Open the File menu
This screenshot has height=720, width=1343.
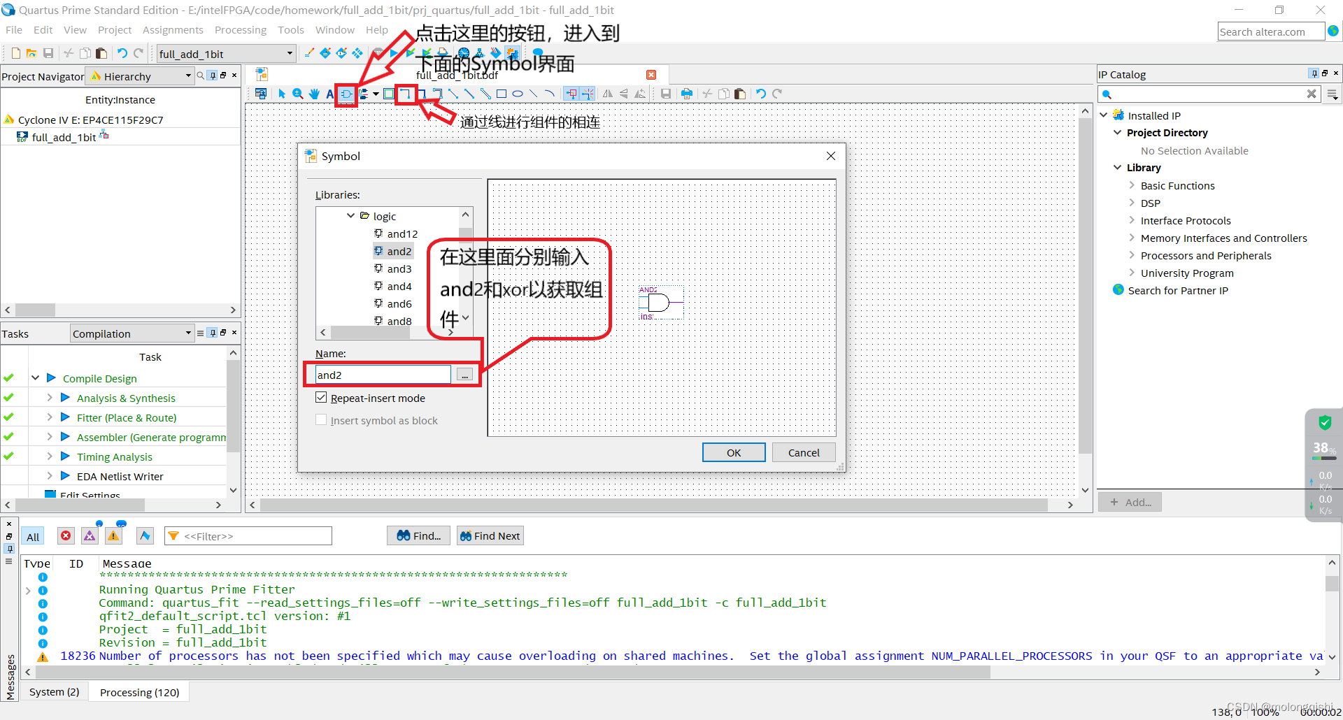(x=14, y=30)
